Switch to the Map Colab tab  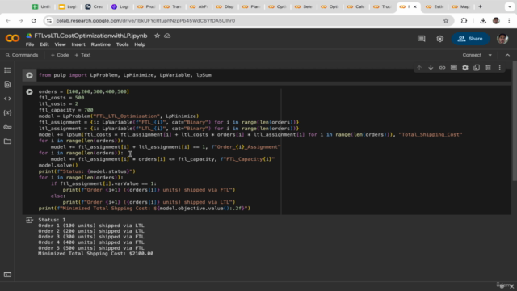click(461, 6)
